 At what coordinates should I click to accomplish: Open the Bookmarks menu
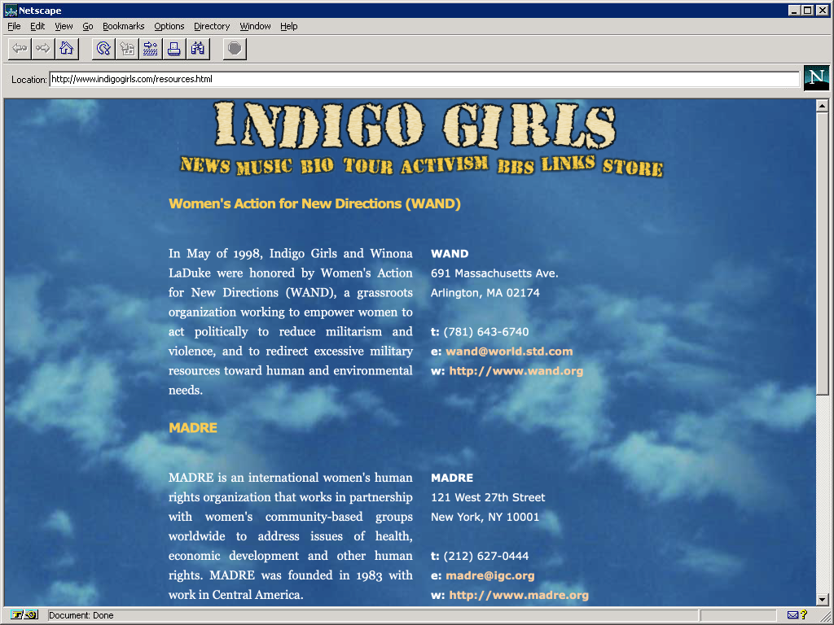[123, 26]
